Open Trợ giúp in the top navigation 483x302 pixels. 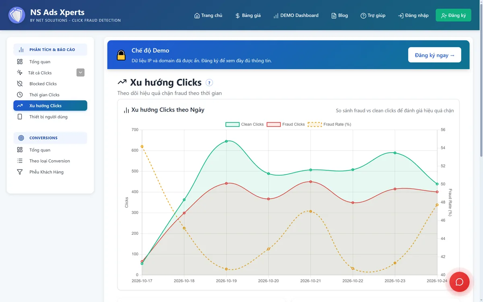[373, 16]
